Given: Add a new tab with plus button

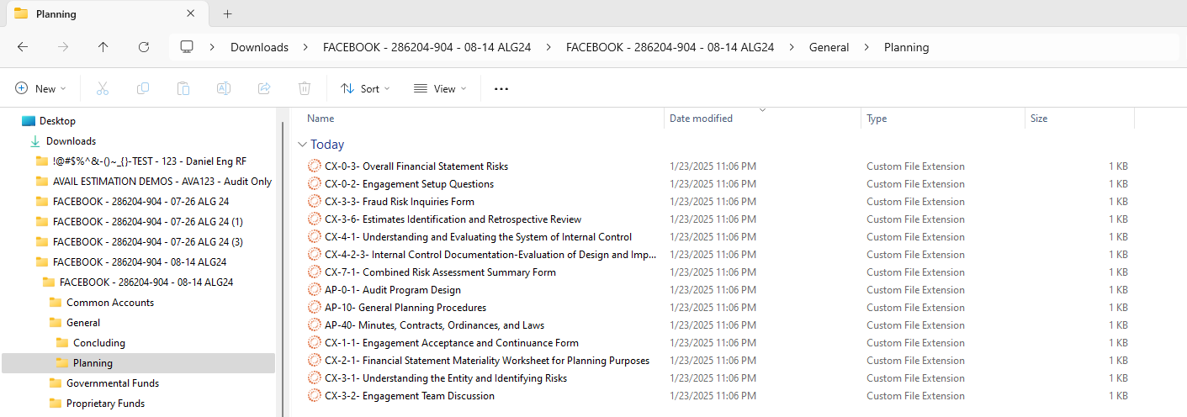Looking at the screenshot, I should click(227, 14).
